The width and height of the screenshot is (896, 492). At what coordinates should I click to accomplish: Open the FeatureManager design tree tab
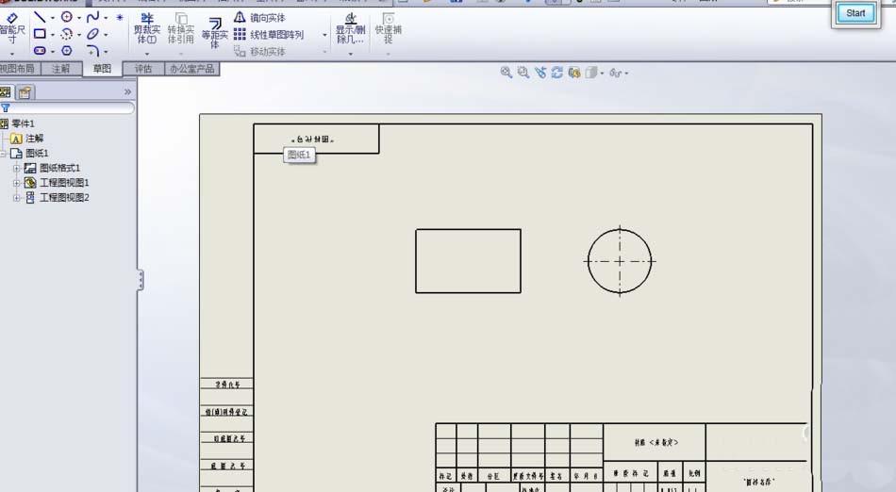pyautogui.click(x=6, y=91)
